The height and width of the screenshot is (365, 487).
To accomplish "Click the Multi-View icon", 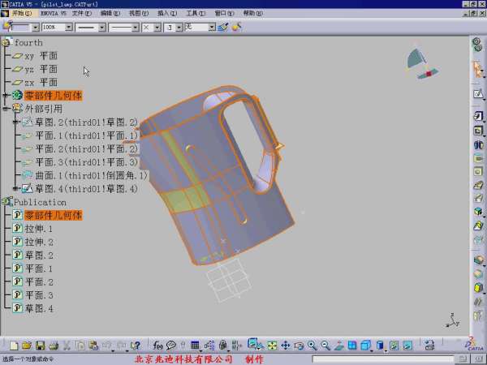I will (x=352, y=346).
